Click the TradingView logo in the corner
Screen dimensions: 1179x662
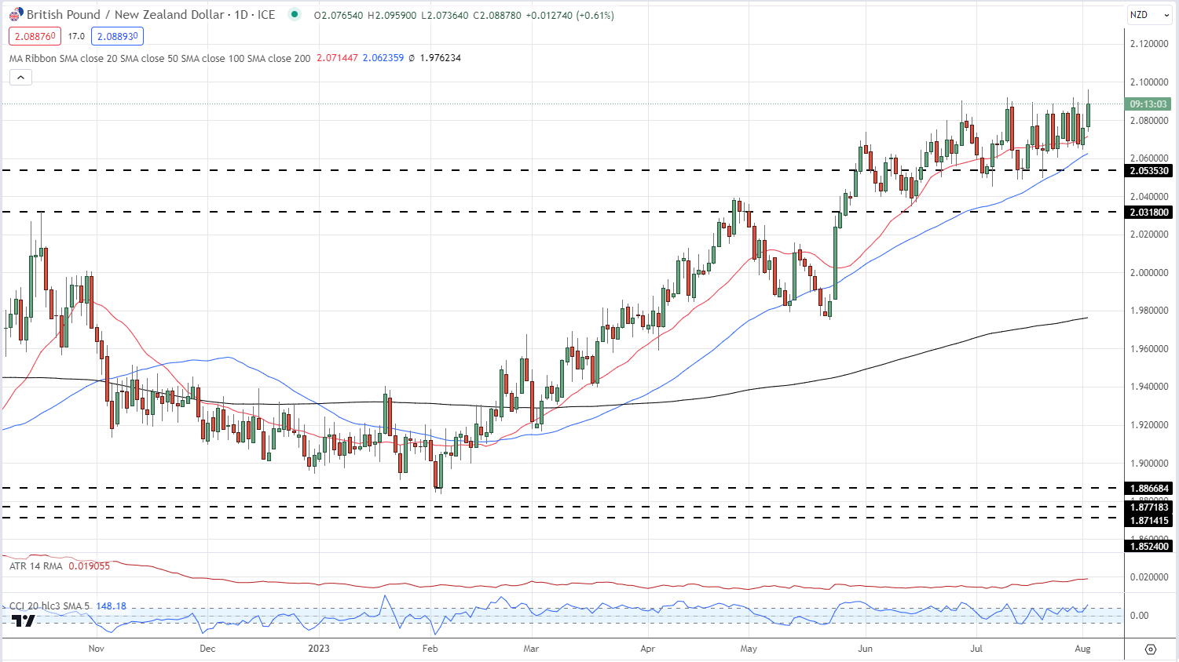pyautogui.click(x=24, y=620)
